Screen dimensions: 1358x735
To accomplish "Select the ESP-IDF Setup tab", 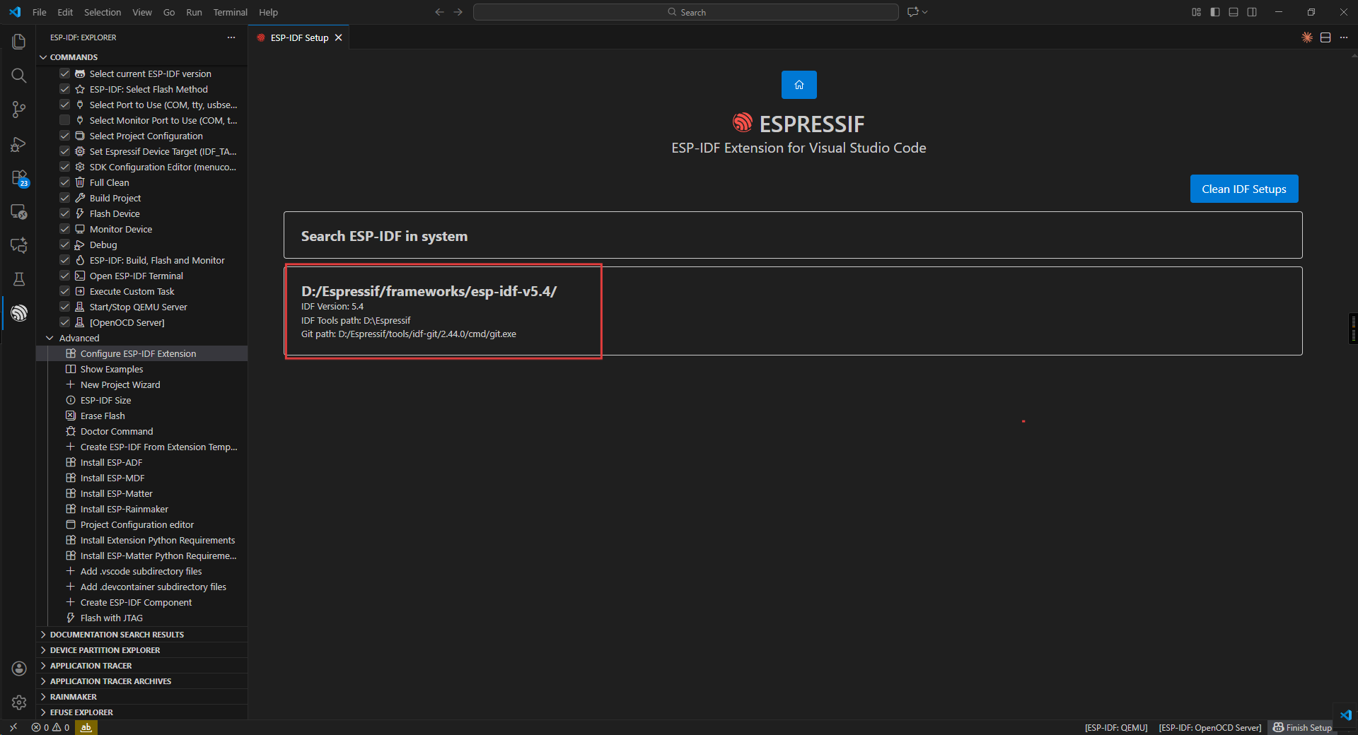I will click(x=299, y=37).
